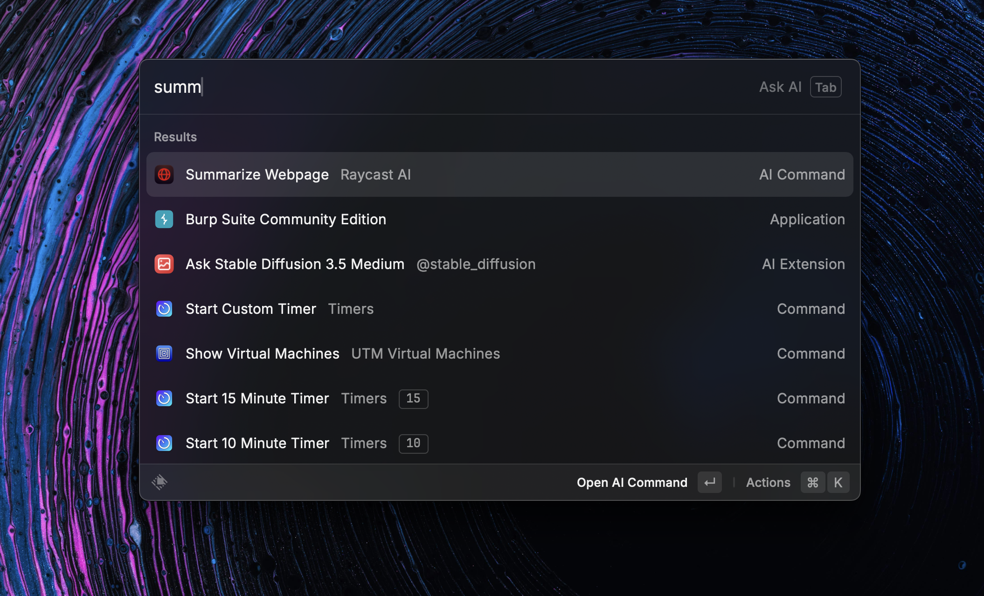Open the Actions menu

(x=768, y=482)
